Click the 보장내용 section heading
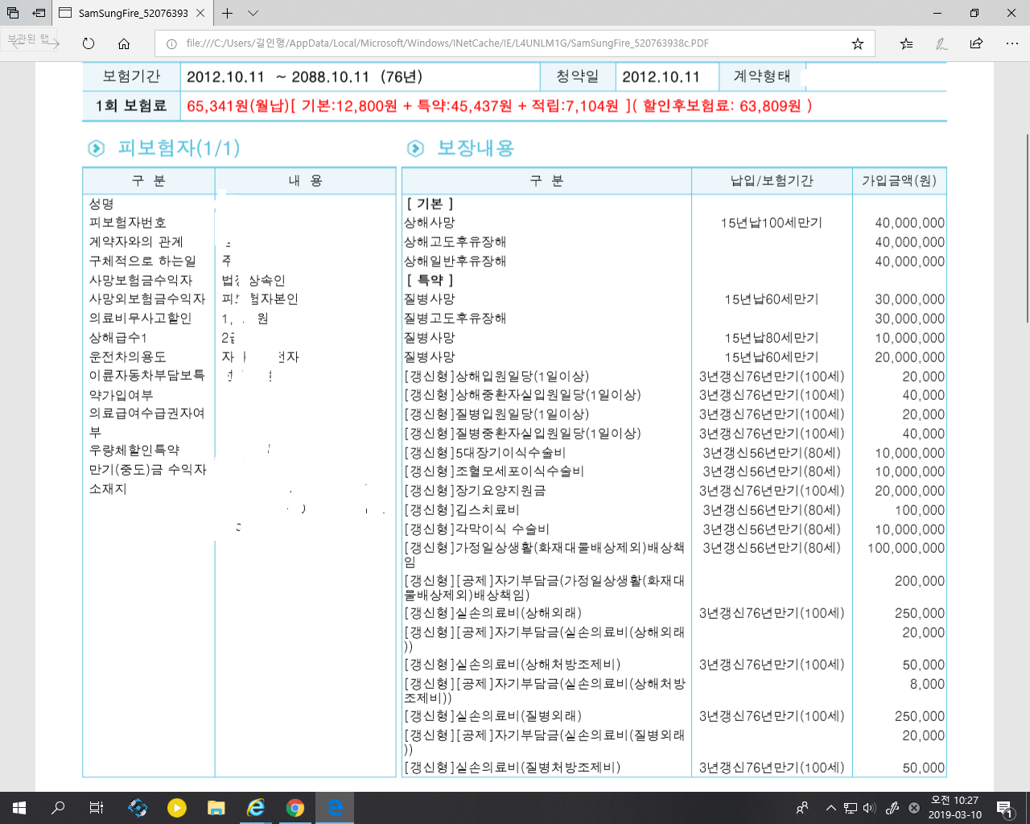 point(475,148)
